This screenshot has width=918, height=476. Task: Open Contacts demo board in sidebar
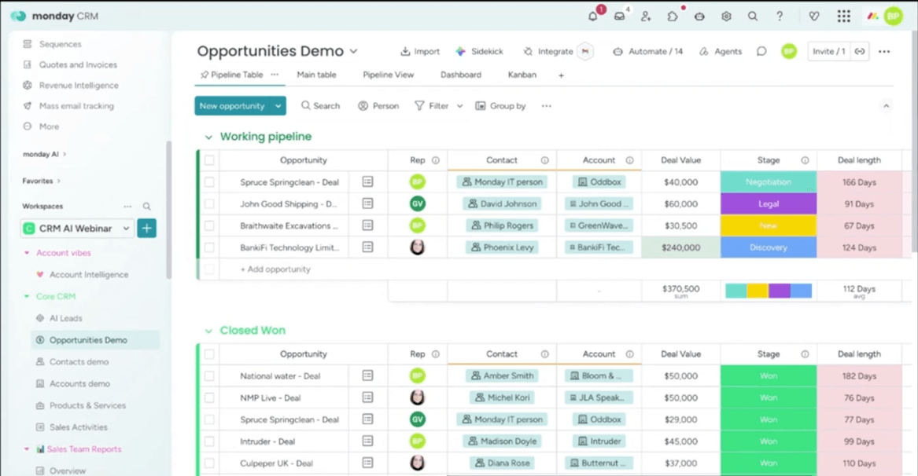[x=79, y=361]
